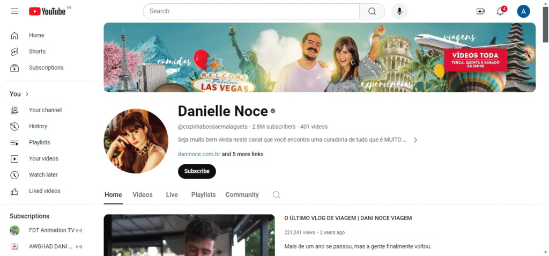
Task: Click the 2.8M subscribers text
Action: coord(274,127)
